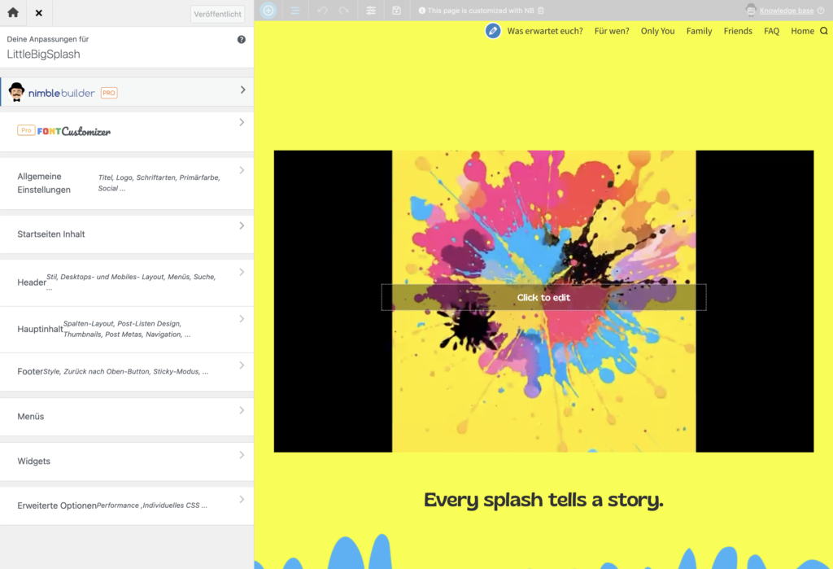
Task: Close the customizer with the X icon
Action: tap(39, 13)
